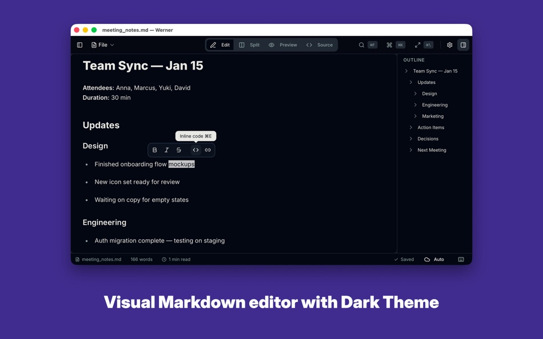543x339 pixels.
Task: Click the 166 words counter
Action: [x=141, y=260]
